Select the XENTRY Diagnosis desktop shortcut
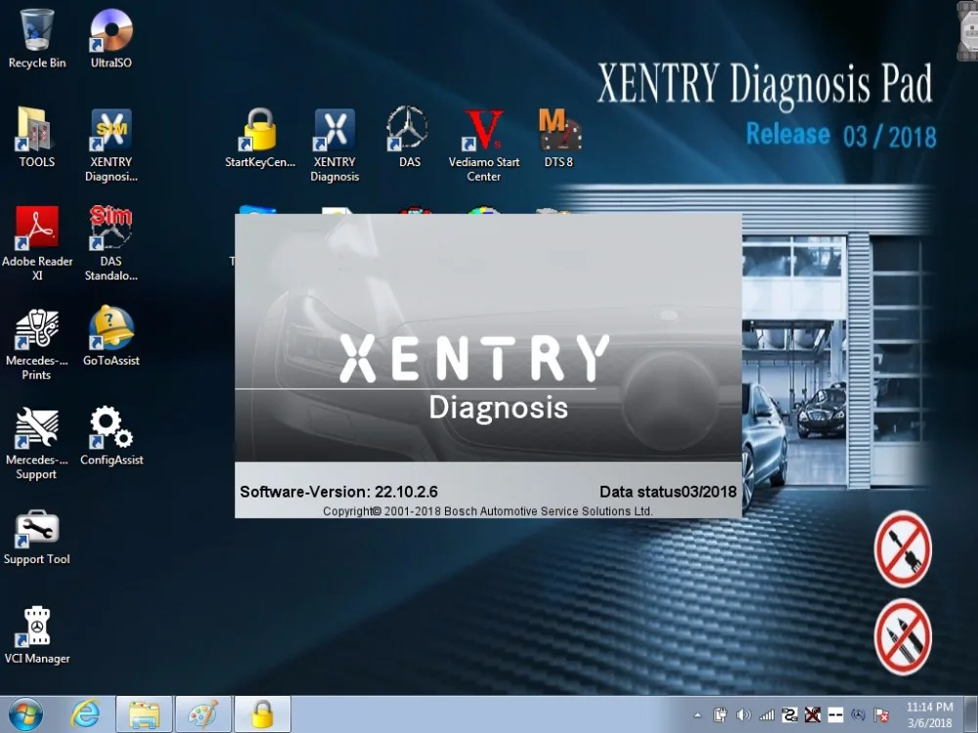The height and width of the screenshot is (733, 978). point(334,146)
